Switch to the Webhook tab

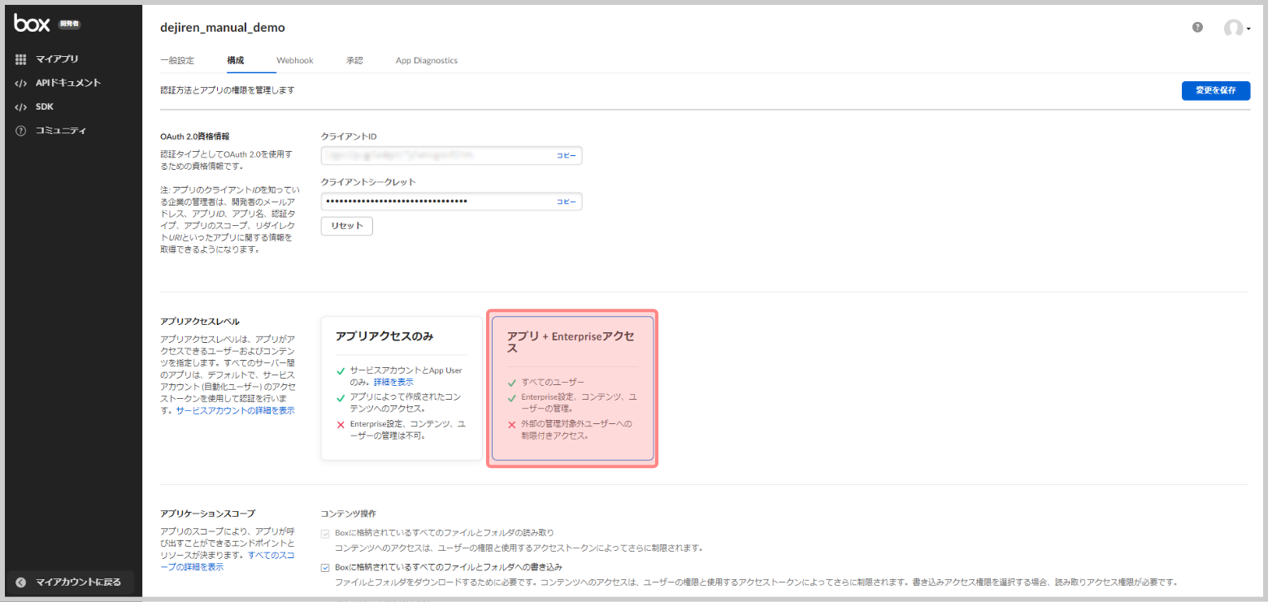coord(294,60)
